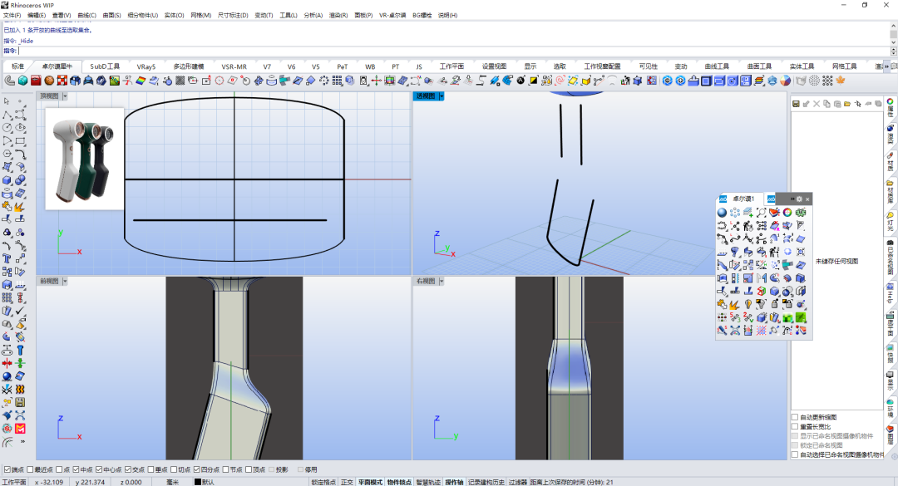The width and height of the screenshot is (898, 486).
Task: Click the 毫米 units field in status bar
Action: click(172, 482)
